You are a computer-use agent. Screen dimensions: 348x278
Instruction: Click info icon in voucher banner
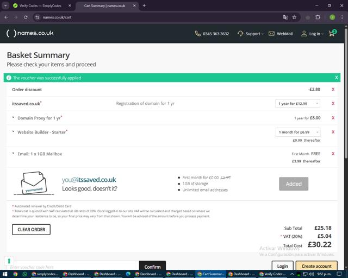(9, 78)
